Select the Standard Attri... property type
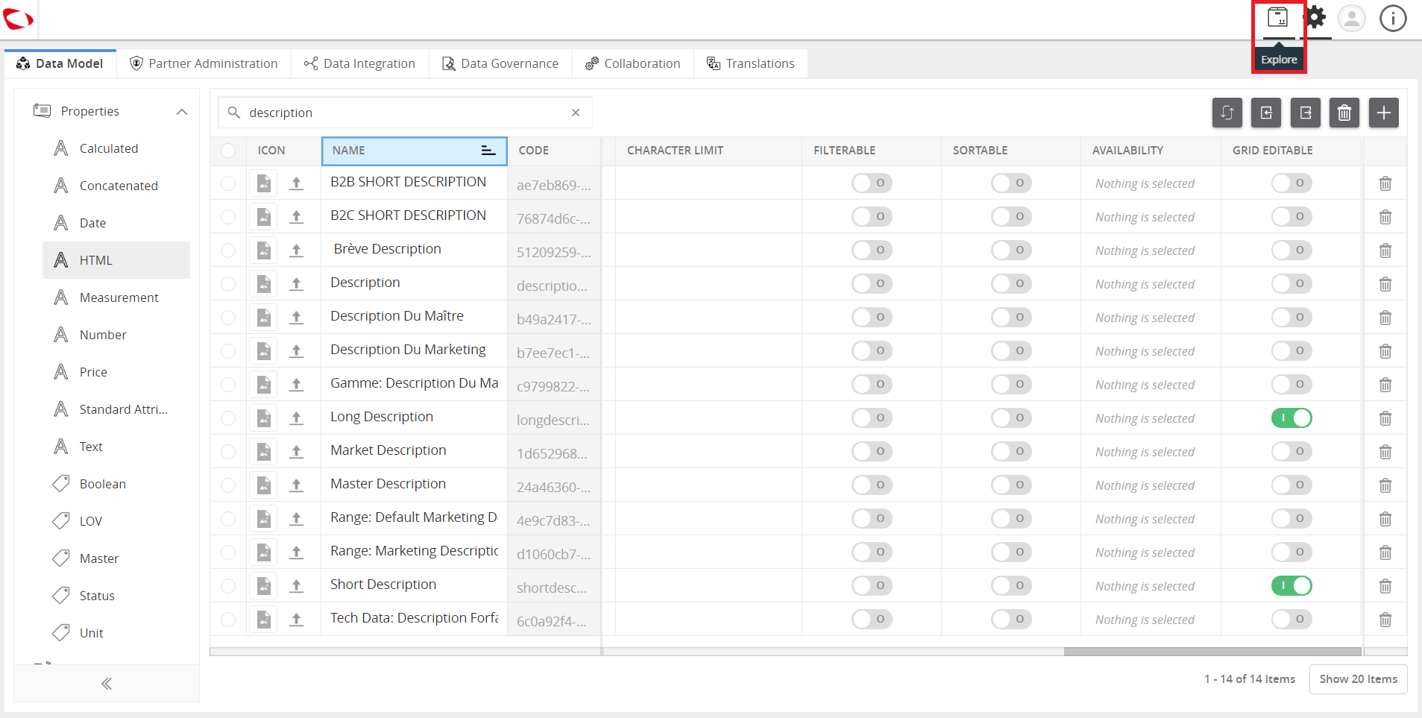Viewport: 1422px width, 718px height. 116,409
